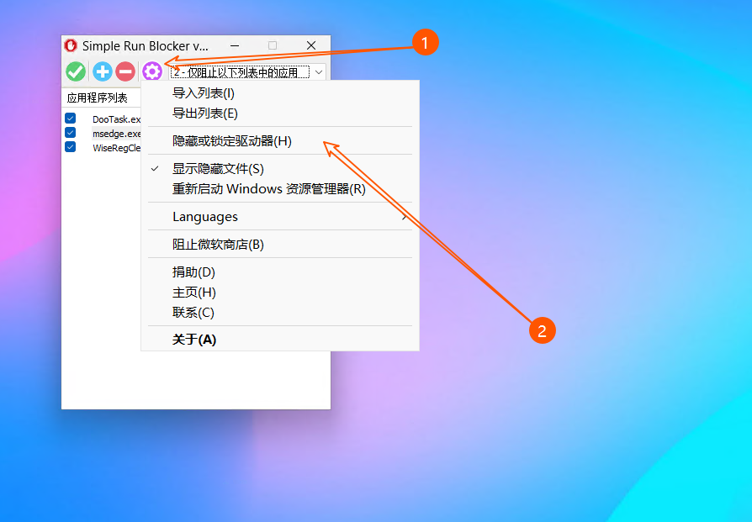This screenshot has width=752, height=522.
Task: Click 捐助(D) in the menu
Action: 280,272
